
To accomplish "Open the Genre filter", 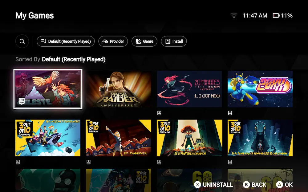I will pos(144,41).
